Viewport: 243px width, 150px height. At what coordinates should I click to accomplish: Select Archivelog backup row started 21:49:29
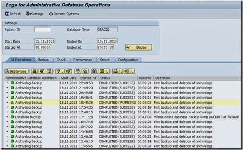pos(122,88)
